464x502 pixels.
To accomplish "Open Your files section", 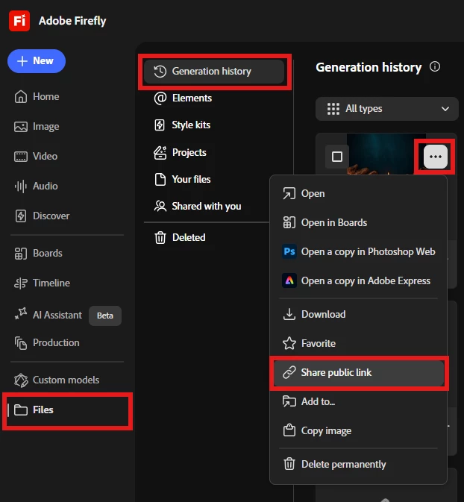I will coord(182,179).
